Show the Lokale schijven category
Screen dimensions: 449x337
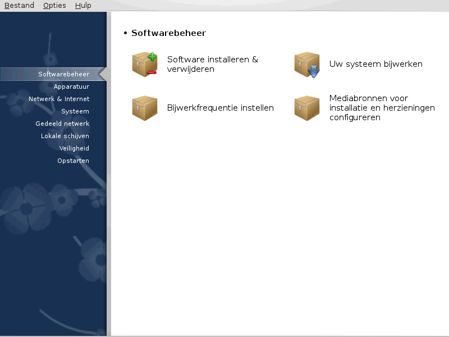(x=65, y=136)
